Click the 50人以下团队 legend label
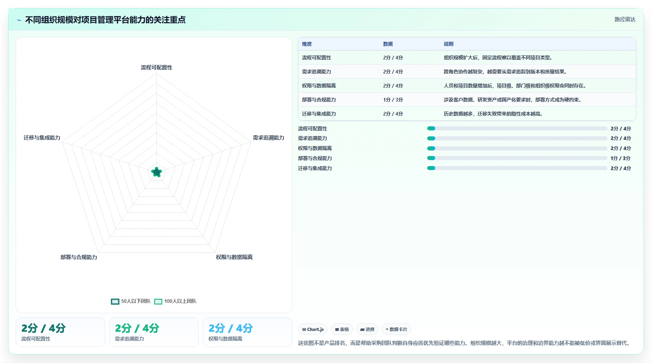Image resolution: width=652 pixels, height=363 pixels. point(136,301)
